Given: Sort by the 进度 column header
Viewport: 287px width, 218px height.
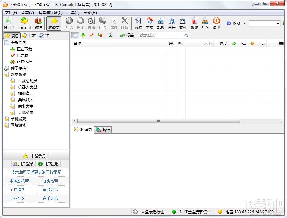Looking at the screenshot, I should pos(221,43).
